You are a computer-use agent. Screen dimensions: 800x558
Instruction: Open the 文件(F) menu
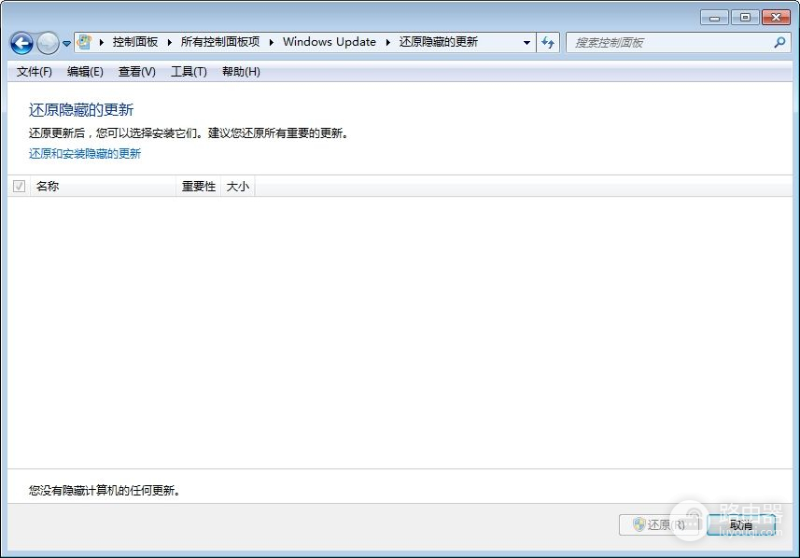pos(35,72)
